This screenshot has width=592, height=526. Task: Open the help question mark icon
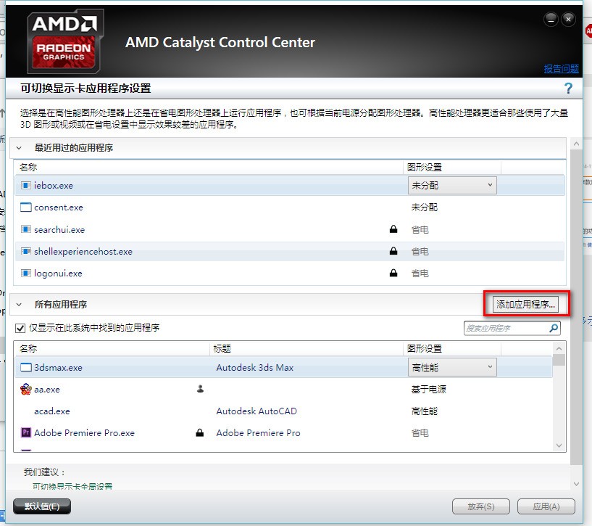[568, 89]
